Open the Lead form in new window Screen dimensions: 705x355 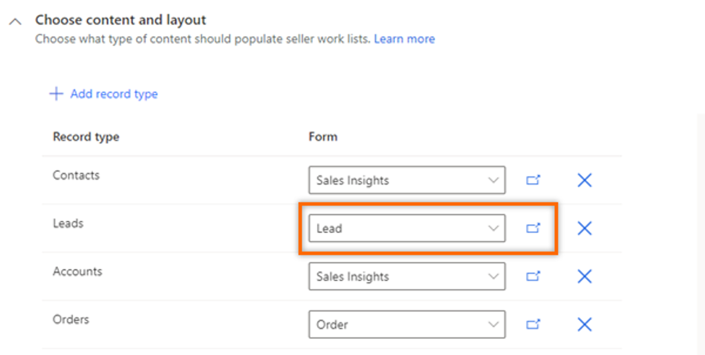click(x=533, y=229)
